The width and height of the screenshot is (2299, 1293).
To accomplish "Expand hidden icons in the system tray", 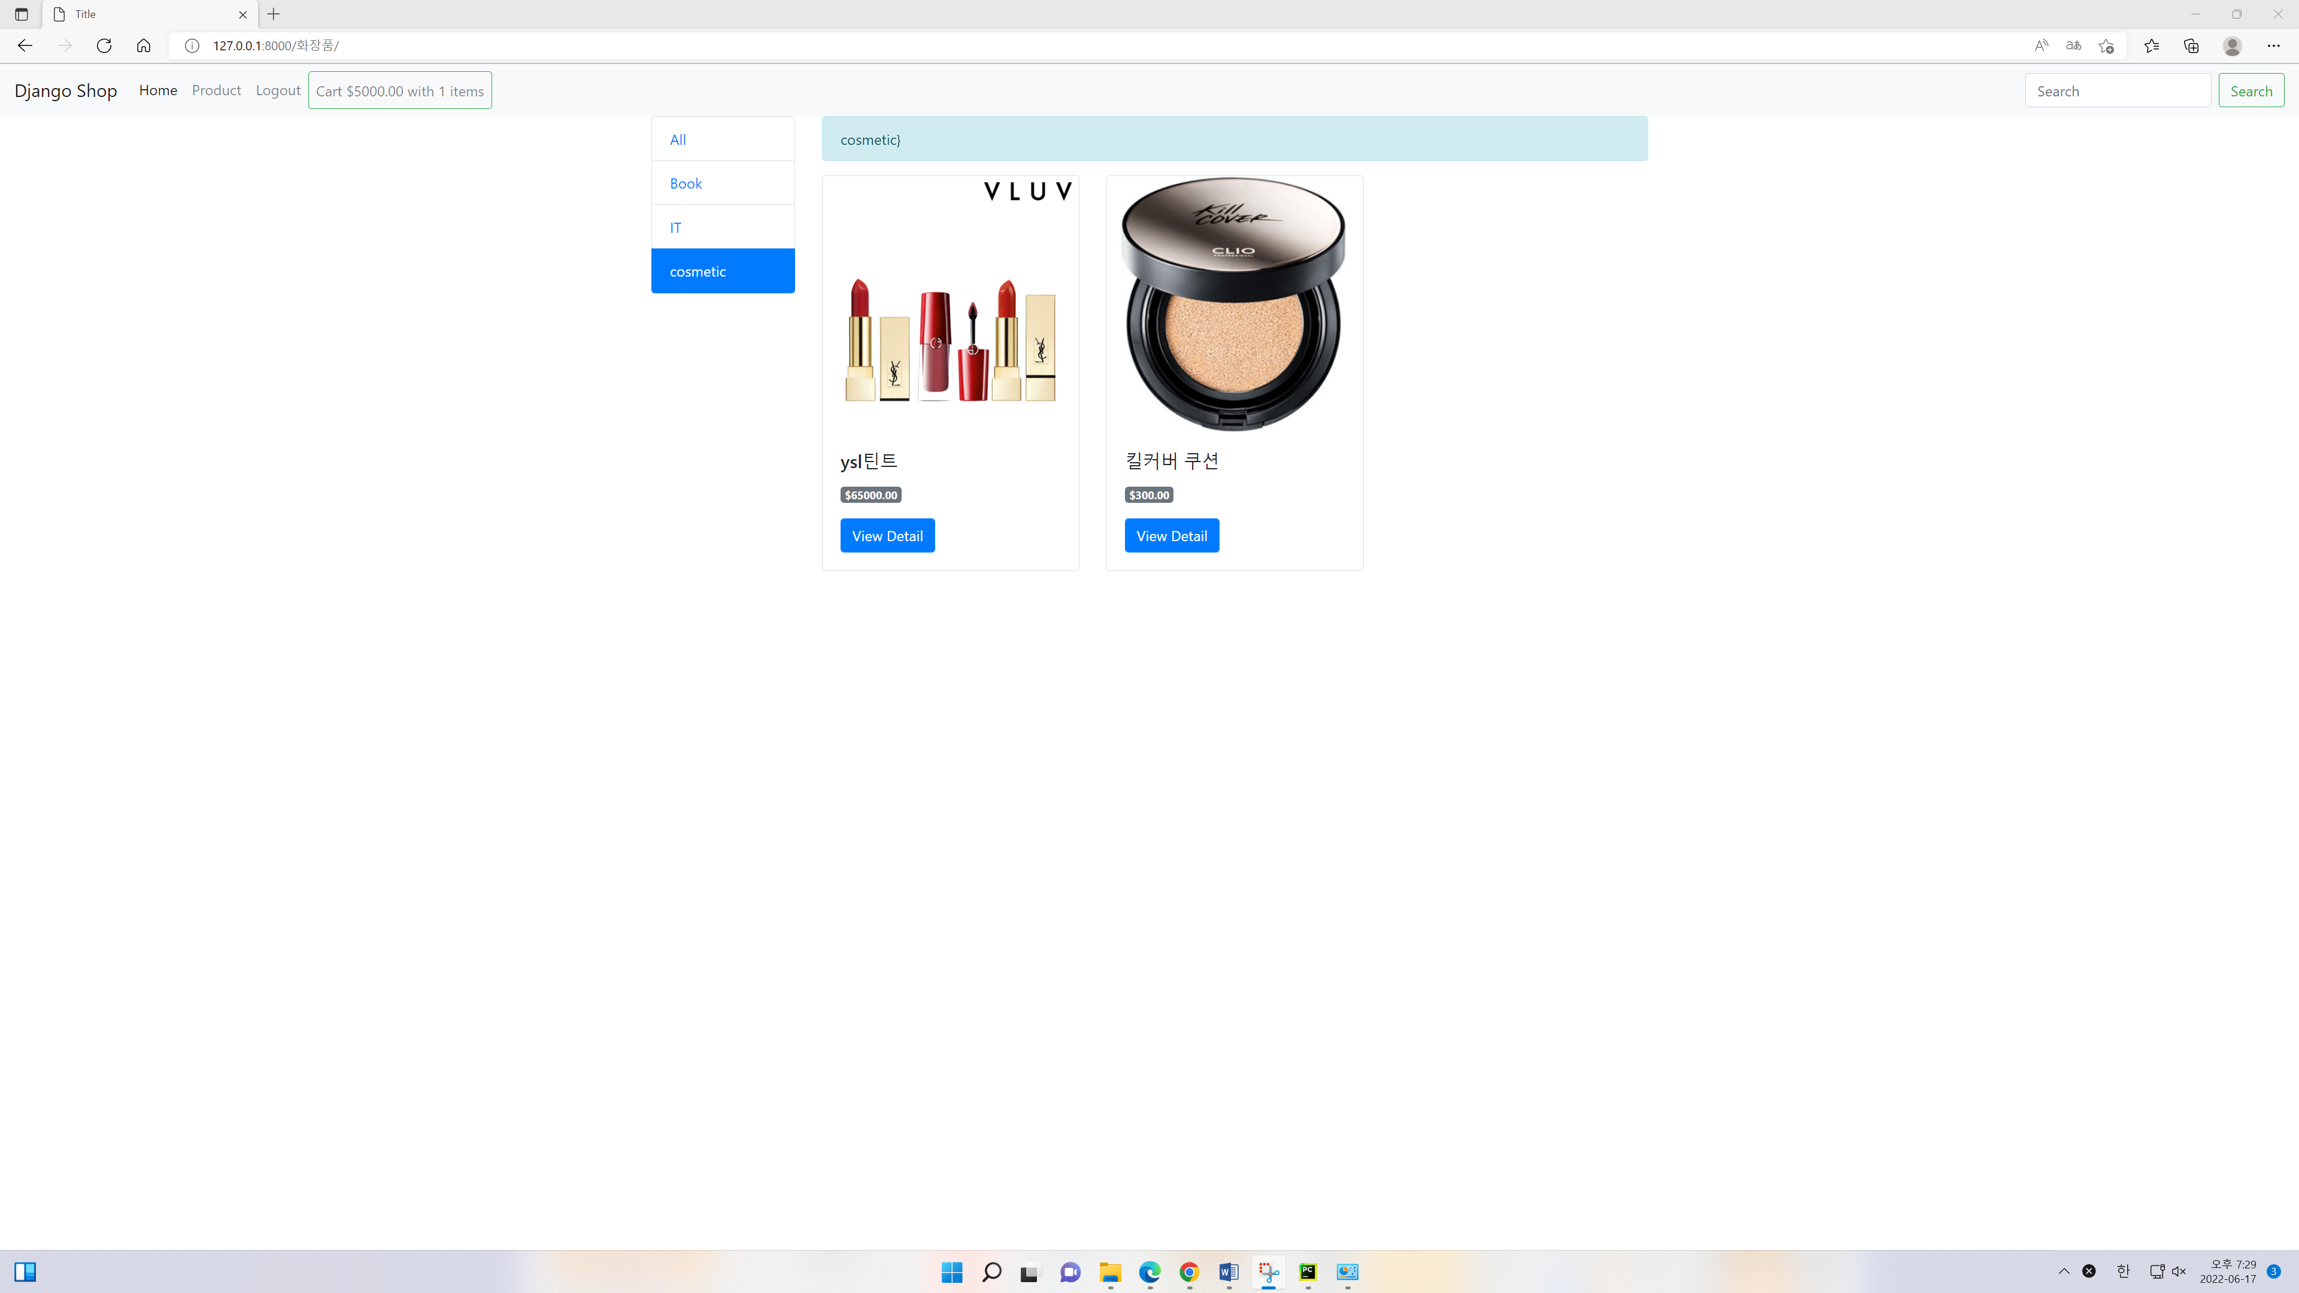I will (x=2063, y=1271).
